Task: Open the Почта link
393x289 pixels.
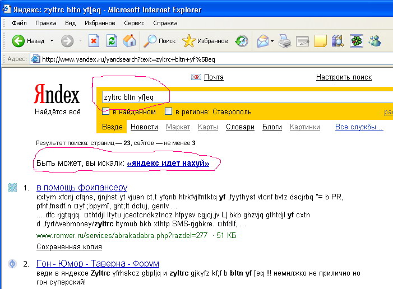Action: 214,77
